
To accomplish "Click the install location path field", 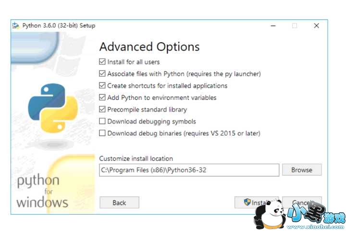I will (x=189, y=170).
